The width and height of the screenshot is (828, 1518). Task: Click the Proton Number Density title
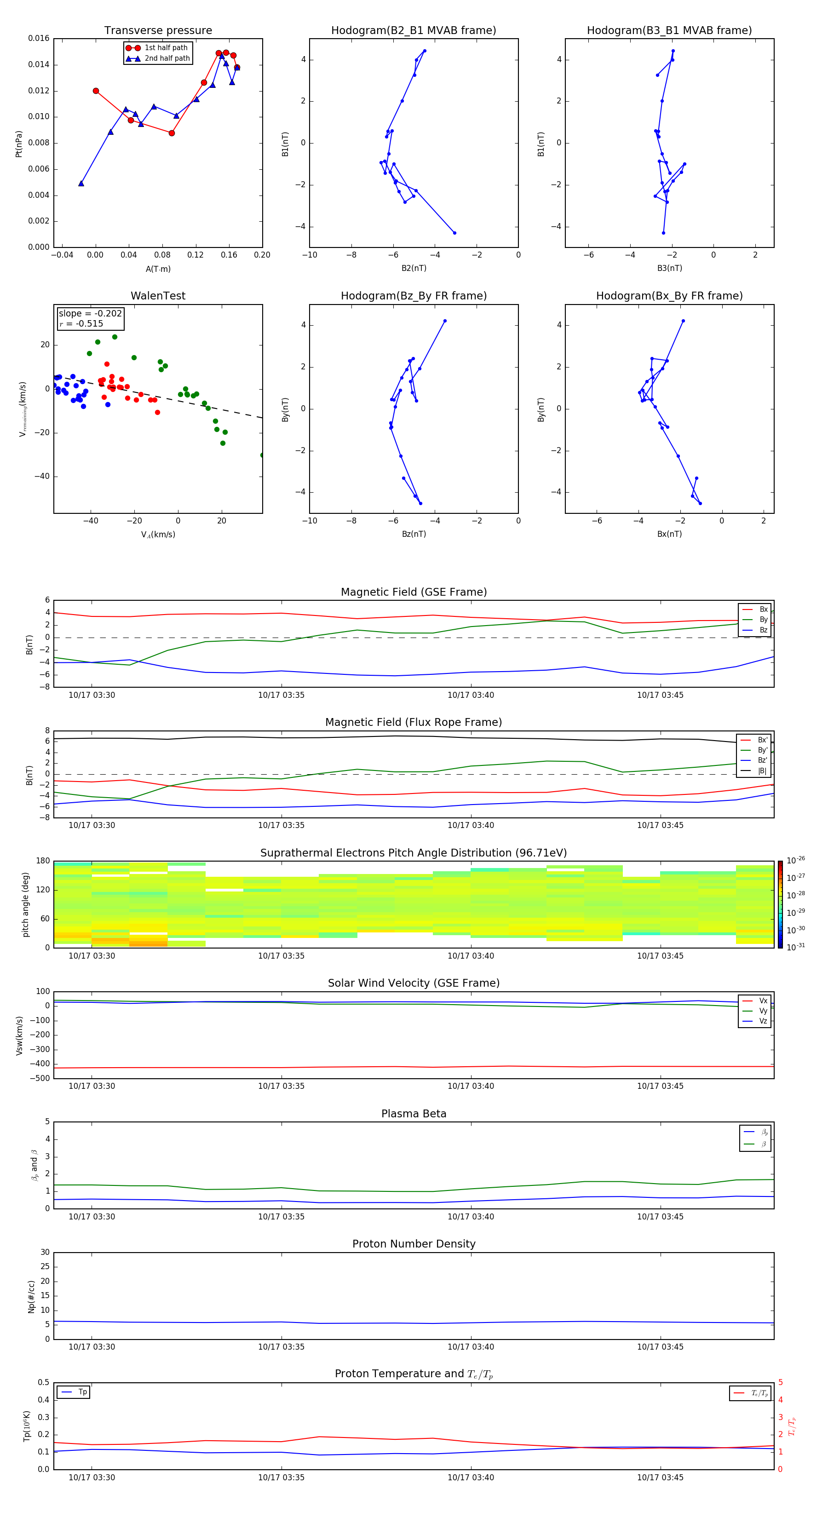pos(414,1244)
